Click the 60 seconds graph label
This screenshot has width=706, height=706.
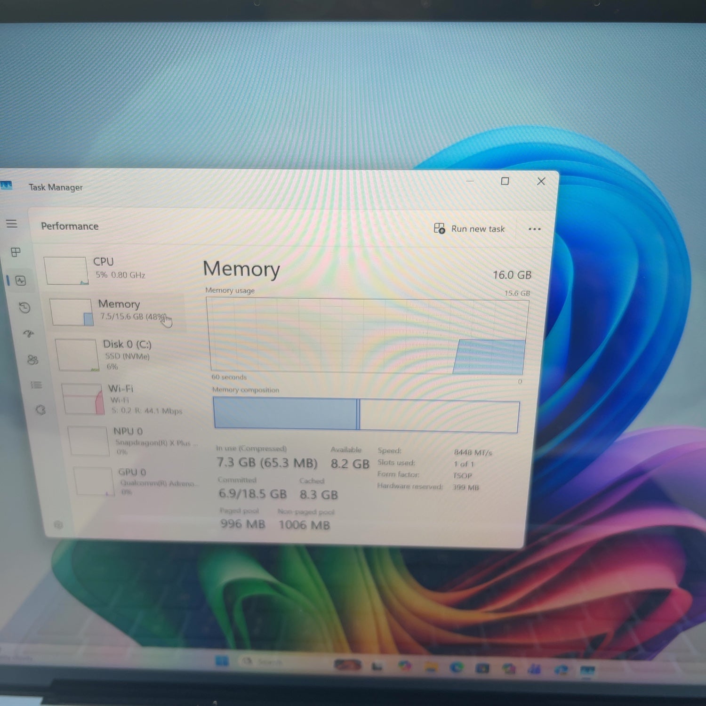click(229, 377)
